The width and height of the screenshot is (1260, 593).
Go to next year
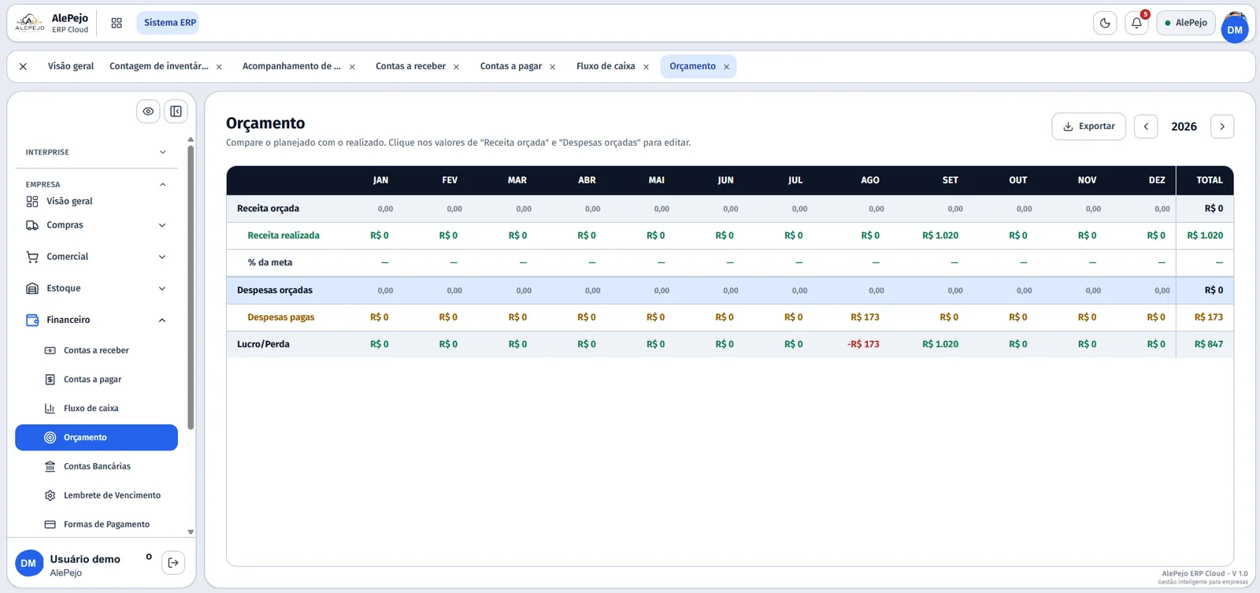(x=1222, y=126)
